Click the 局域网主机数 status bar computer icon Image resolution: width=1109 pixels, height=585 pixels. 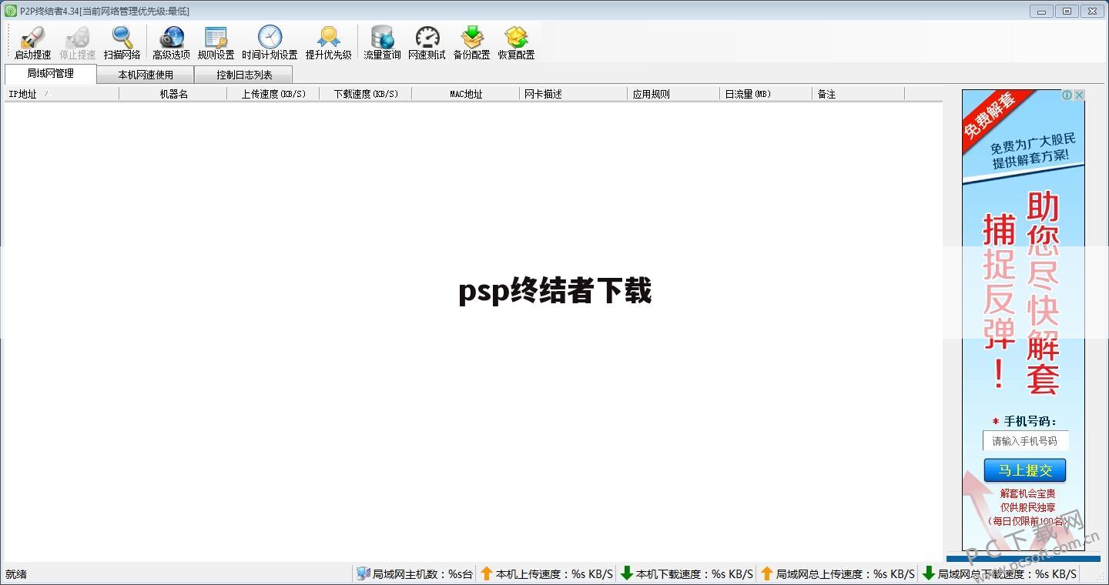363,573
